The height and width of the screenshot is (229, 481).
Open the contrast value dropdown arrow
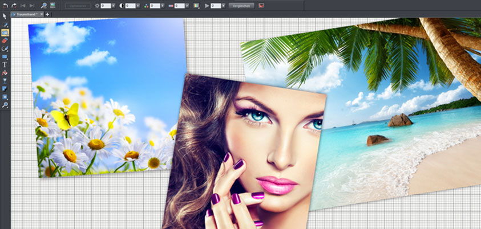pos(138,6)
